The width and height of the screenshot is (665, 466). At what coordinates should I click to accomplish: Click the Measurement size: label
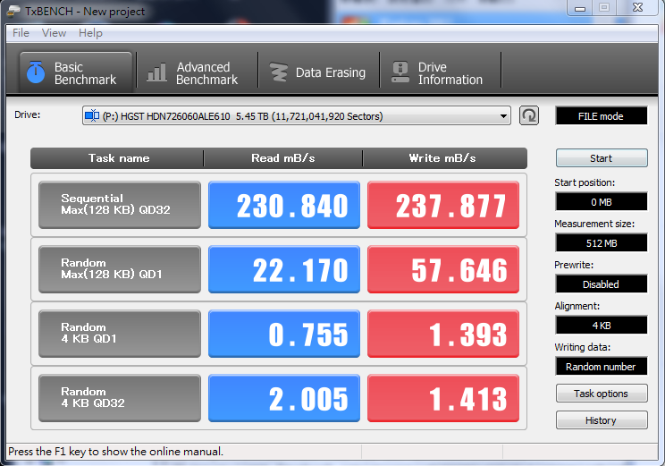tap(594, 224)
